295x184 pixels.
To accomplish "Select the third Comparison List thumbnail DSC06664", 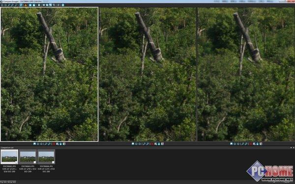I will pyautogui.click(x=46, y=157).
